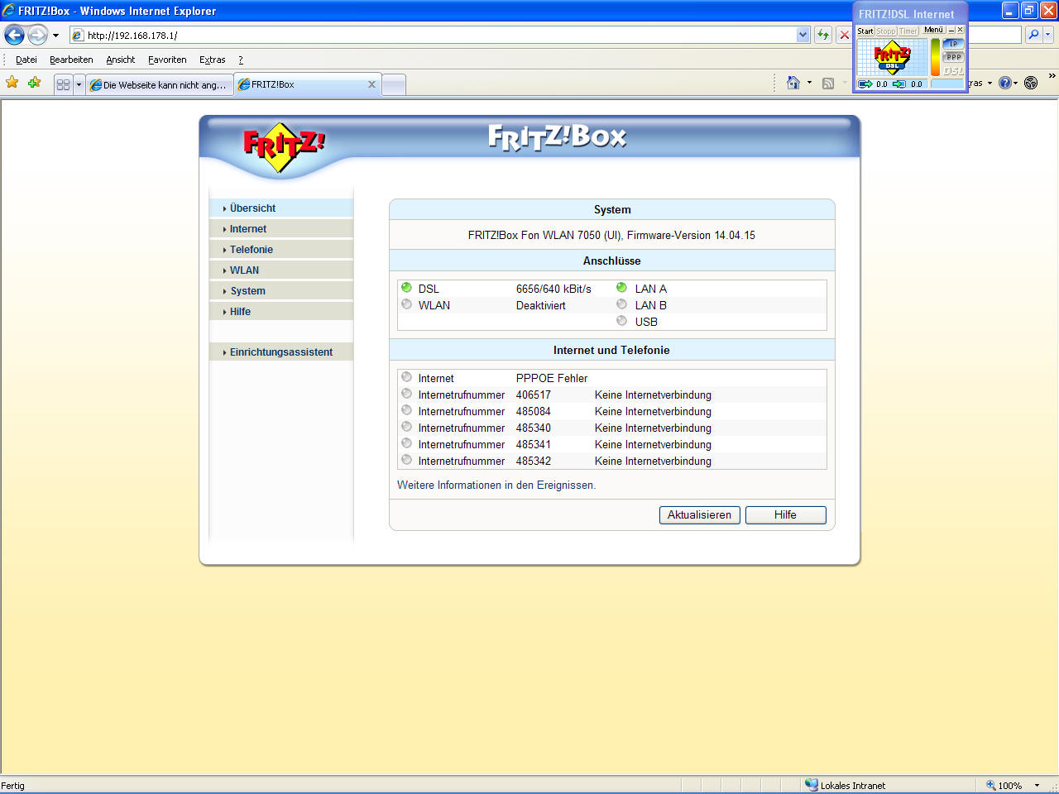Click the Hilfe button beside Aktualisieren
The width and height of the screenshot is (1059, 794).
click(786, 515)
